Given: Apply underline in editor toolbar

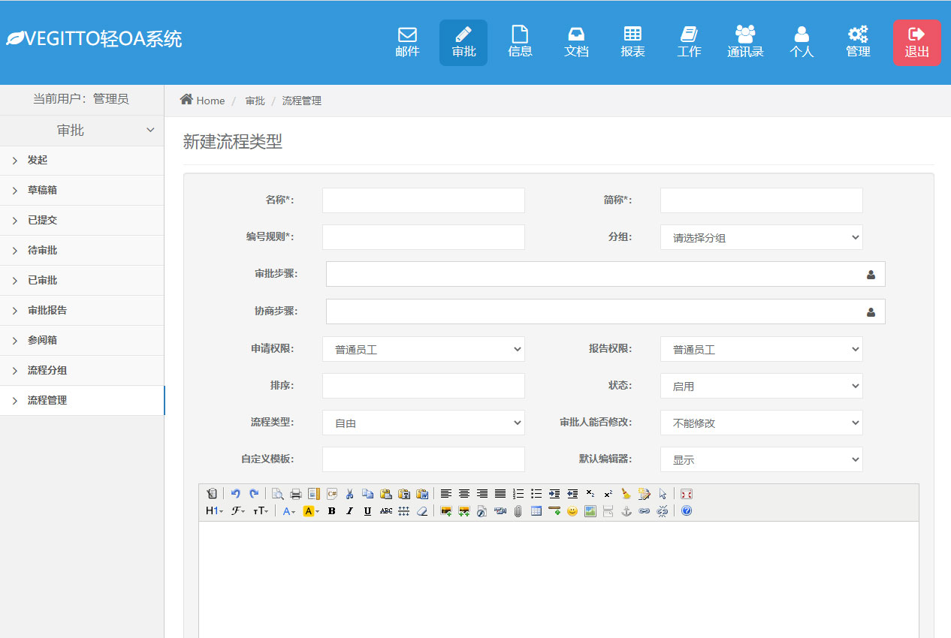Looking at the screenshot, I should (x=367, y=511).
